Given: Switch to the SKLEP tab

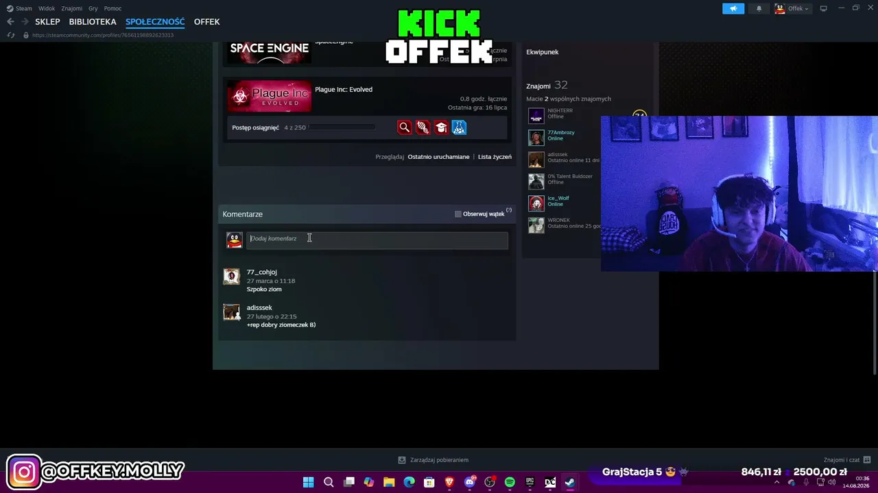Looking at the screenshot, I should (x=48, y=22).
